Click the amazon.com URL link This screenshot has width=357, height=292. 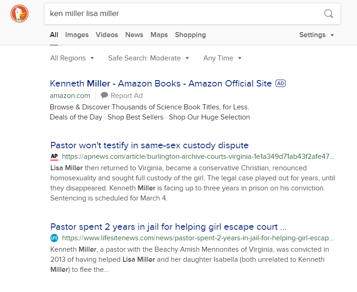pos(70,96)
